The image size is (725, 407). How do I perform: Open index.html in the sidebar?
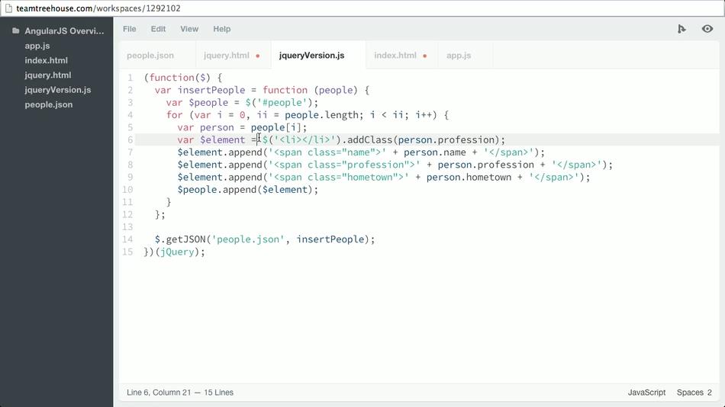(x=47, y=60)
